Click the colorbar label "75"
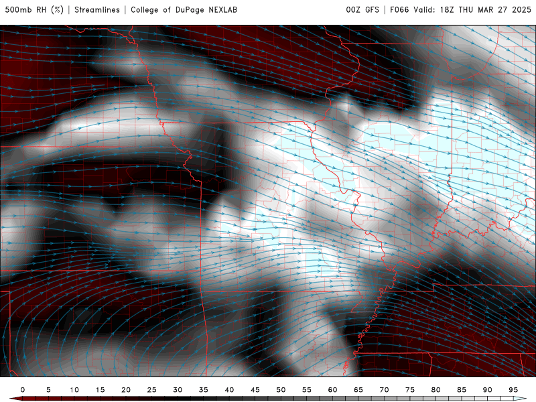The width and height of the screenshot is (536, 402). (410, 390)
